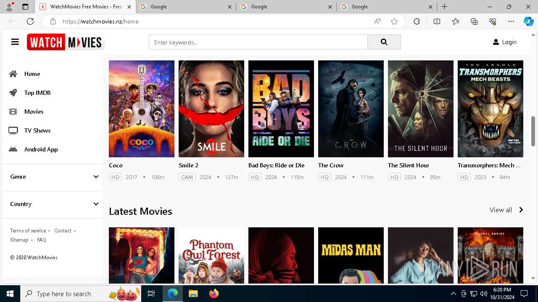Toggle Read aloud in address bar
538x302 pixels.
(377, 21)
